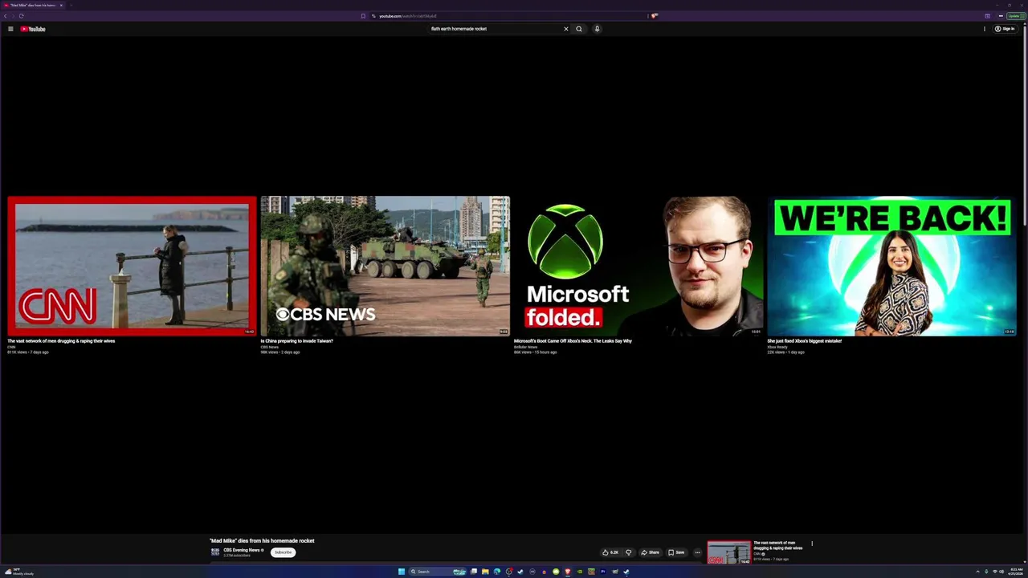Clear the search box with the X
Image resolution: width=1028 pixels, height=578 pixels.
click(565, 29)
